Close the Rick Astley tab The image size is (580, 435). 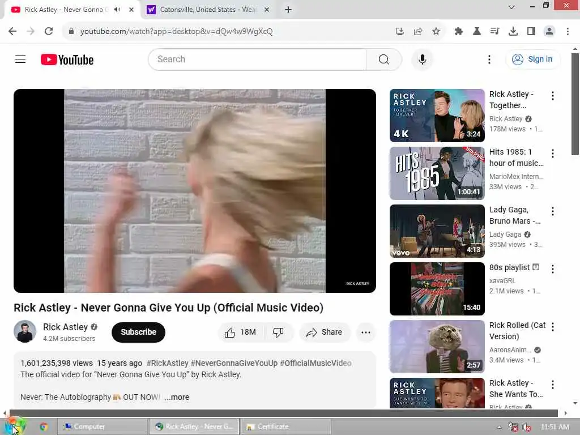tap(131, 10)
